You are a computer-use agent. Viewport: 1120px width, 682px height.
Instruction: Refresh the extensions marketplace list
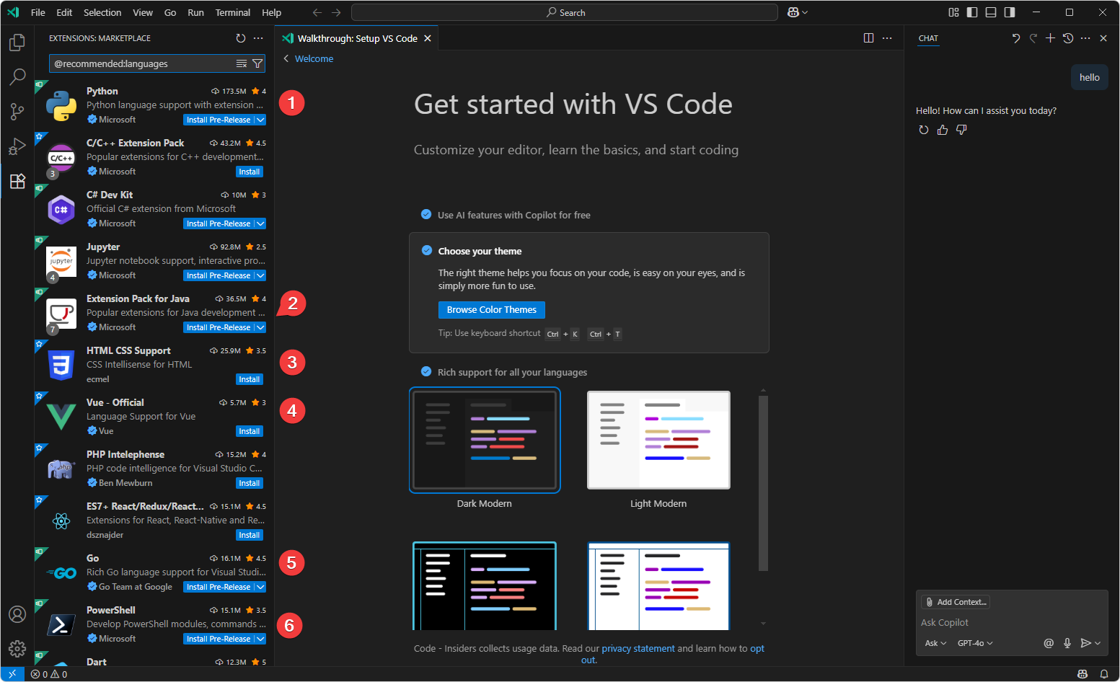[241, 38]
